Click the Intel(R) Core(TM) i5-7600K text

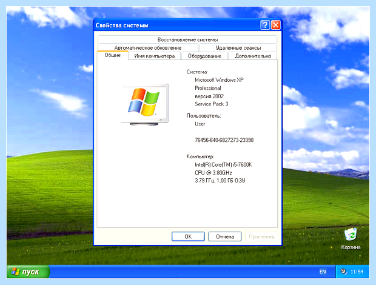coord(223,165)
